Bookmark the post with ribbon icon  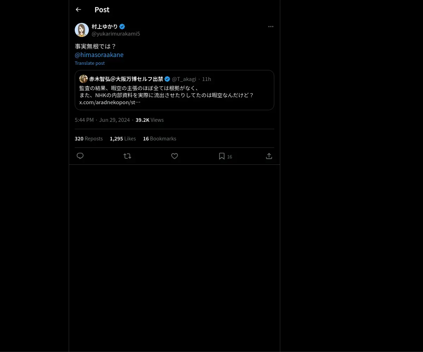tap(222, 156)
